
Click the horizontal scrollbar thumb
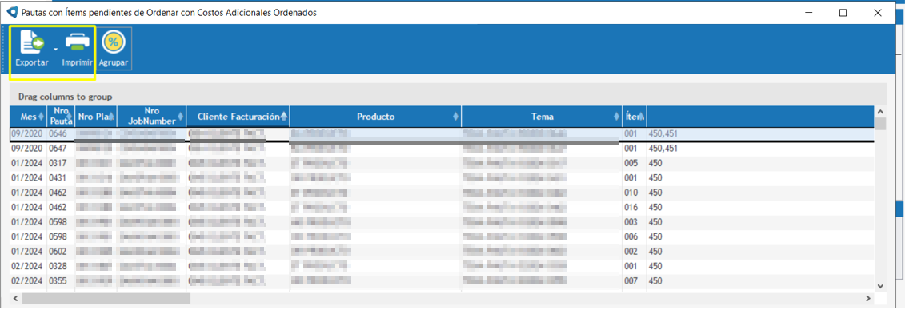click(106, 299)
